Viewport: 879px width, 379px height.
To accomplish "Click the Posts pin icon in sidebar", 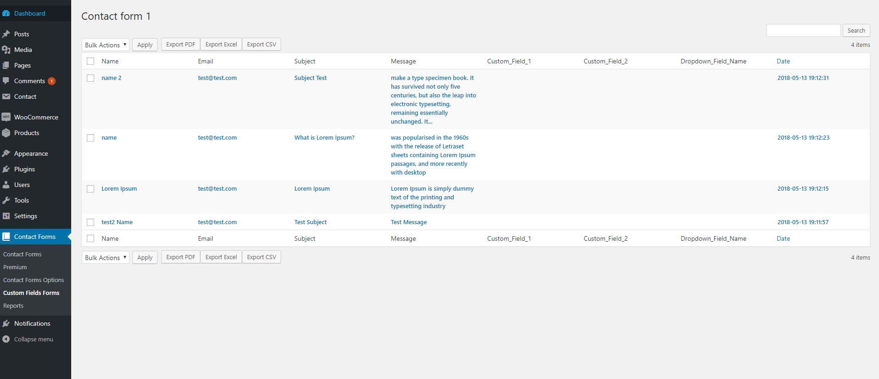I will point(6,34).
